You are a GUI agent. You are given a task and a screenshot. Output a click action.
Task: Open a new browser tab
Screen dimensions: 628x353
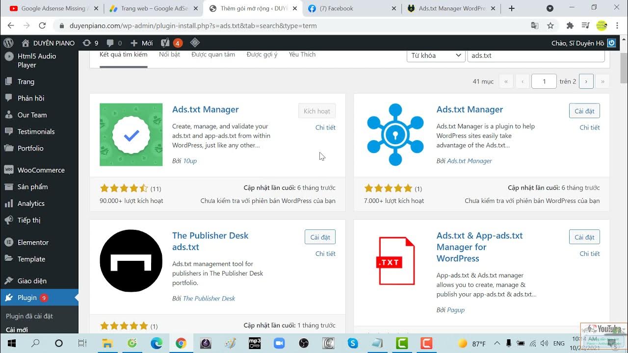coord(512,8)
